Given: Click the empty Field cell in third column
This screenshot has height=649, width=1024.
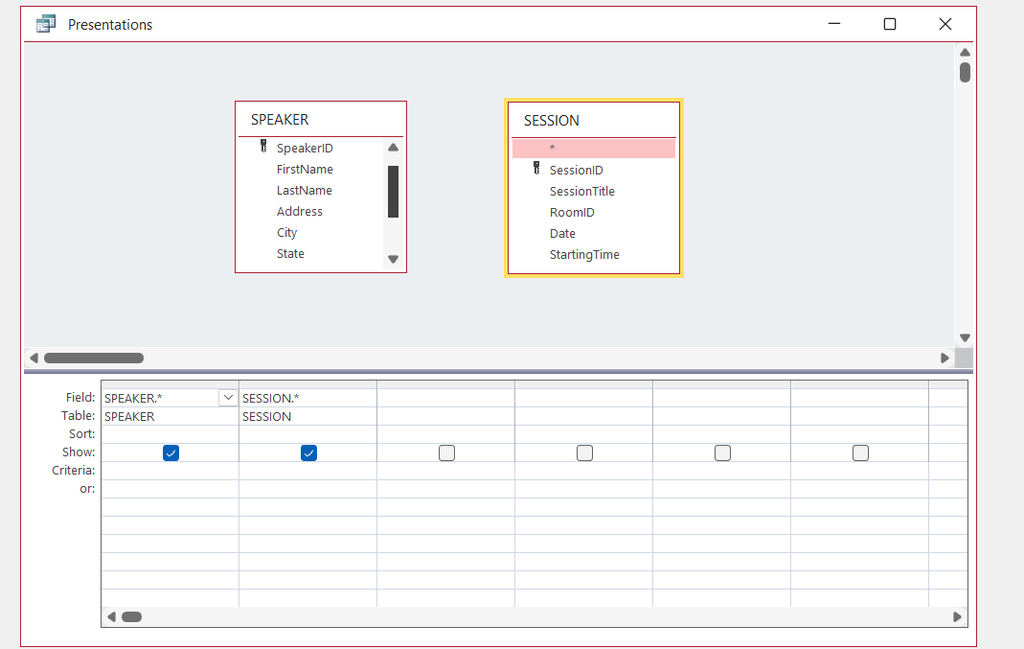Looking at the screenshot, I should (446, 398).
